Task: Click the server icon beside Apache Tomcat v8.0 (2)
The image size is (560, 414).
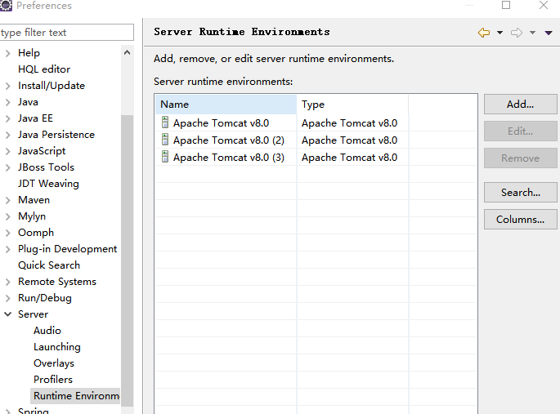Action: tap(165, 140)
